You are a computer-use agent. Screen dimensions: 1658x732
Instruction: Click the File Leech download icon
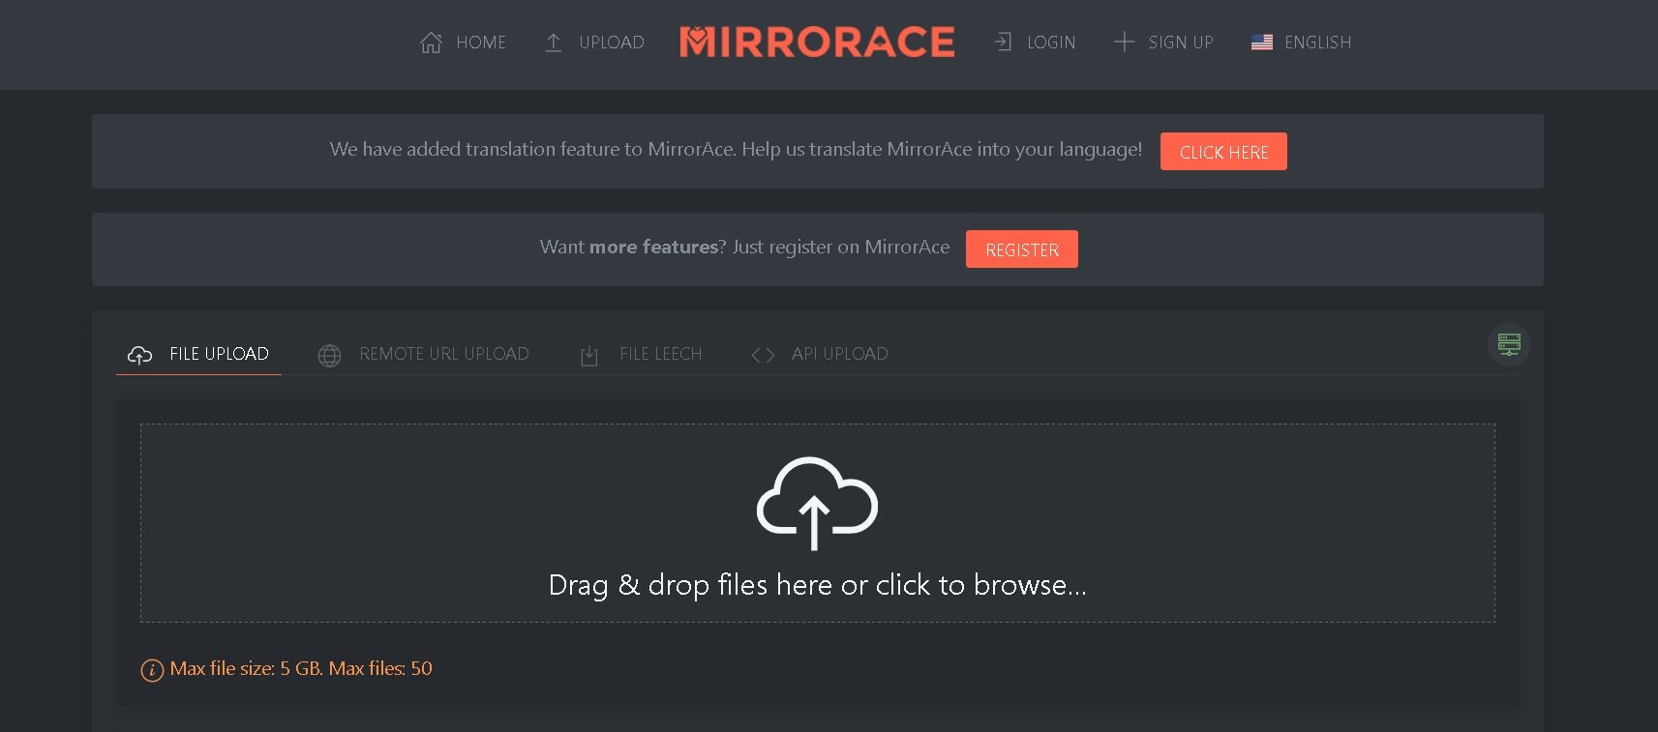[589, 356]
